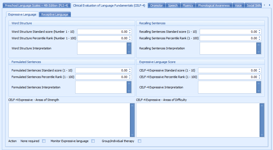Select the CELF-4 main tab
This screenshot has height=150, width=273.
click(109, 5)
